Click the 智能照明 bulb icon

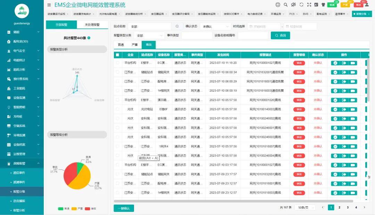[9, 107]
